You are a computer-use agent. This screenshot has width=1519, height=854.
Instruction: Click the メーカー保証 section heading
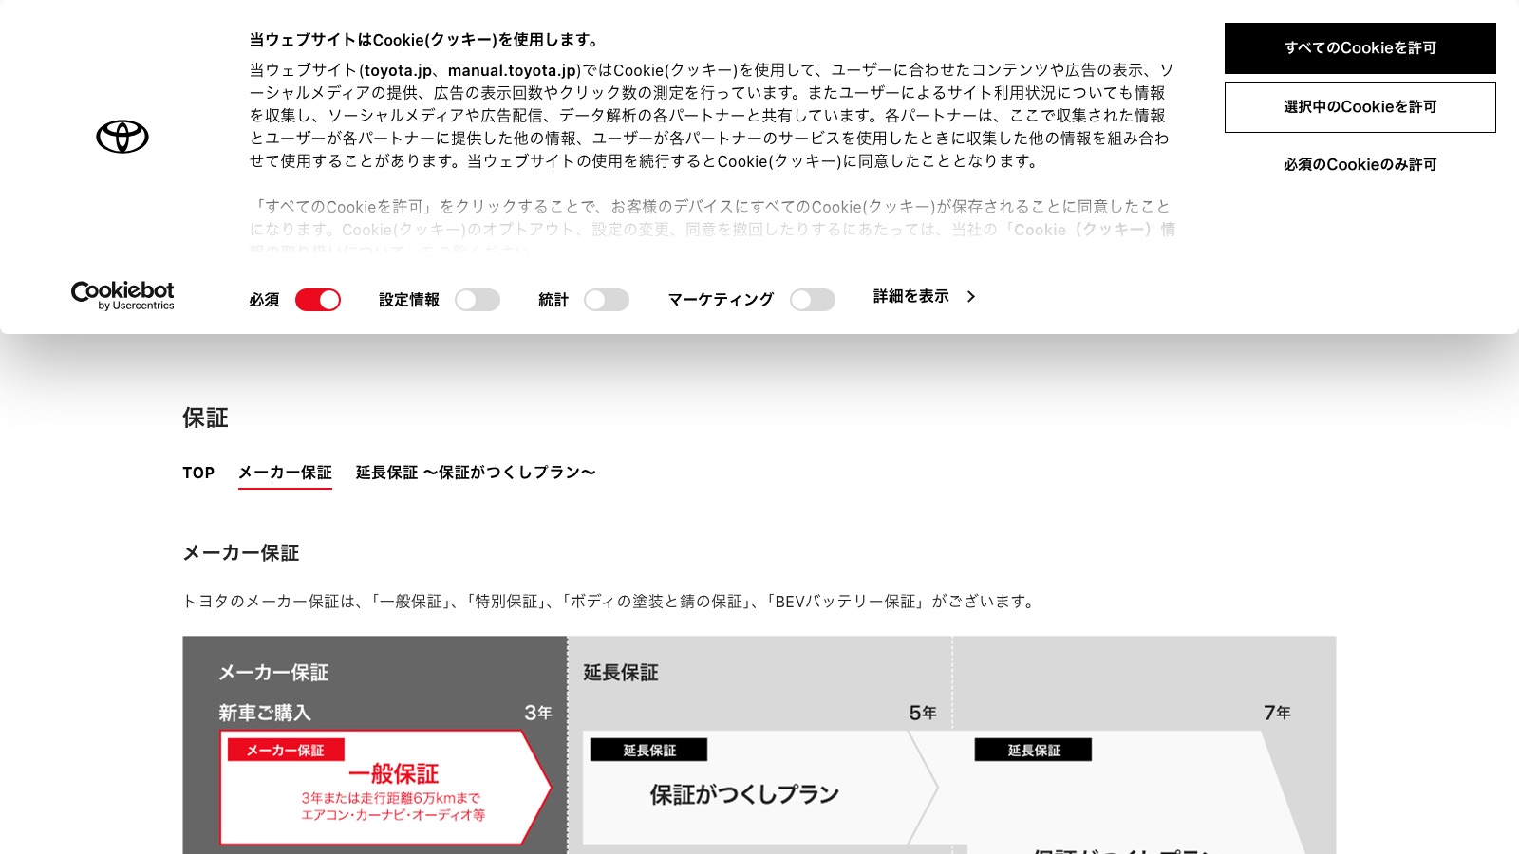pos(241,553)
